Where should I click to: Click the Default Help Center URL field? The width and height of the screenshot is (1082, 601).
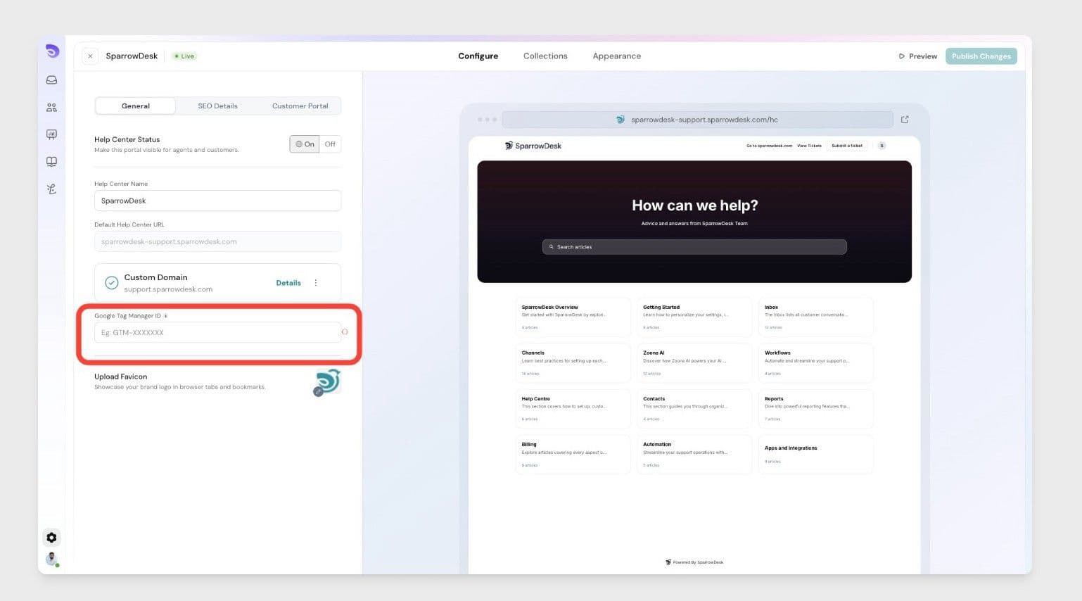pyautogui.click(x=217, y=241)
